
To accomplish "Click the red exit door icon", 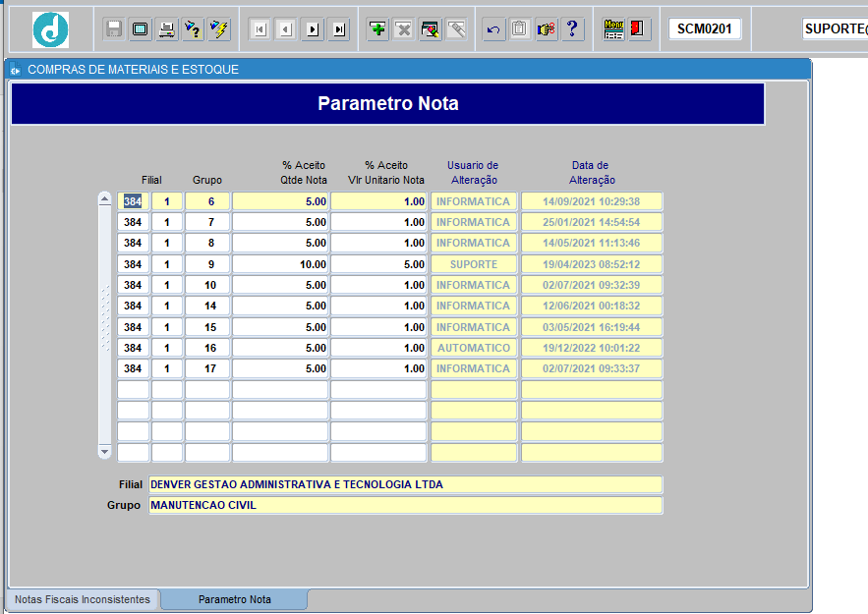I will (x=637, y=28).
